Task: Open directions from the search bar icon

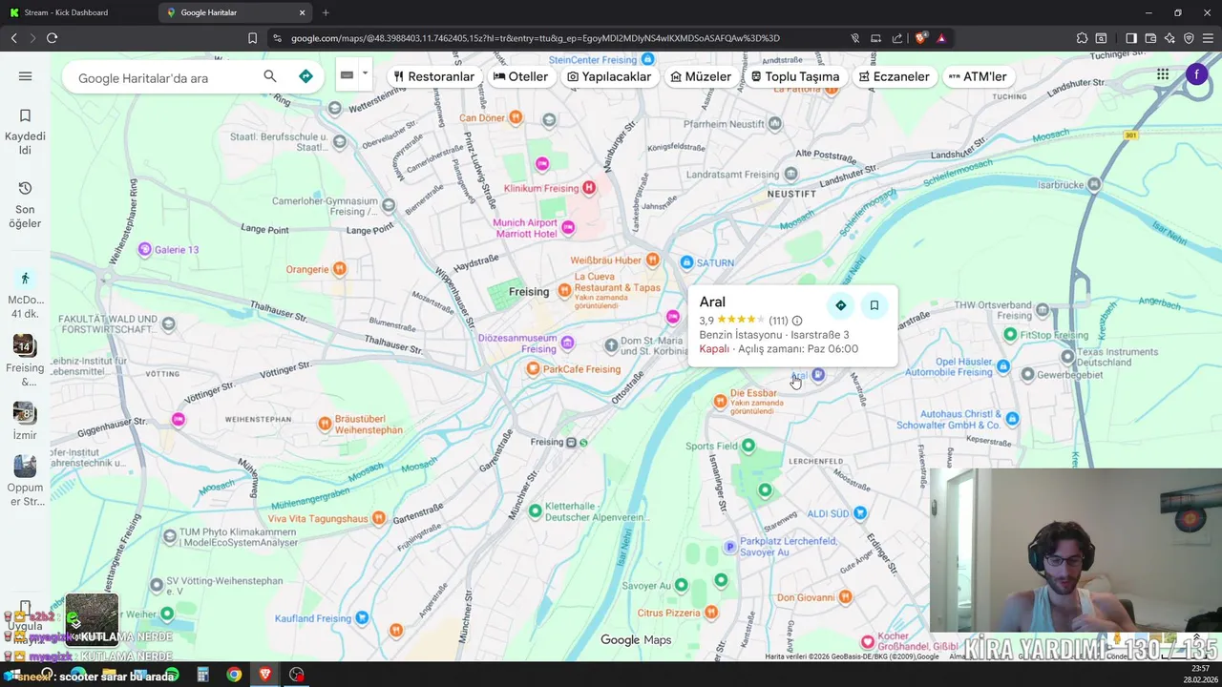Action: coord(305,76)
